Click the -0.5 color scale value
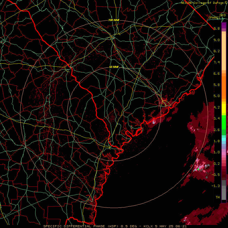This screenshot has width=228, height=228. tap(216, 175)
